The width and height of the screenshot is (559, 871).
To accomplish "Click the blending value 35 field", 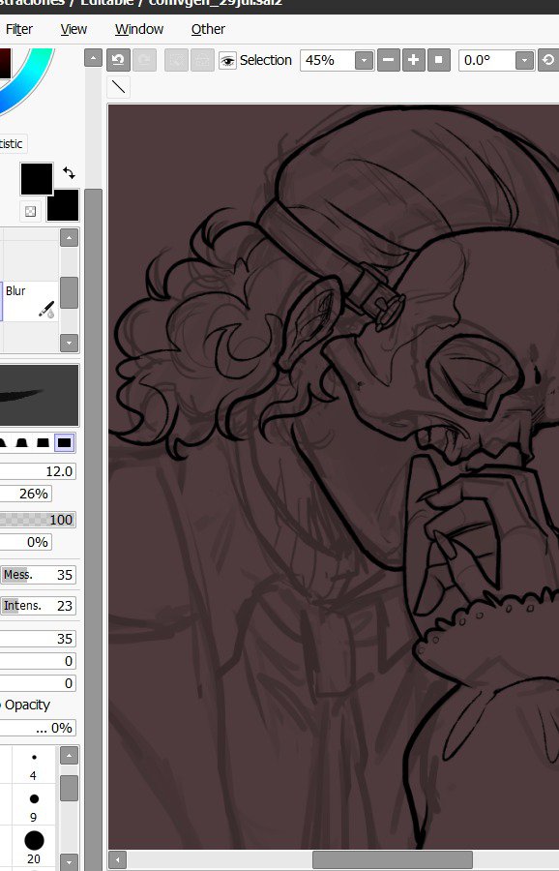I will pos(38,639).
